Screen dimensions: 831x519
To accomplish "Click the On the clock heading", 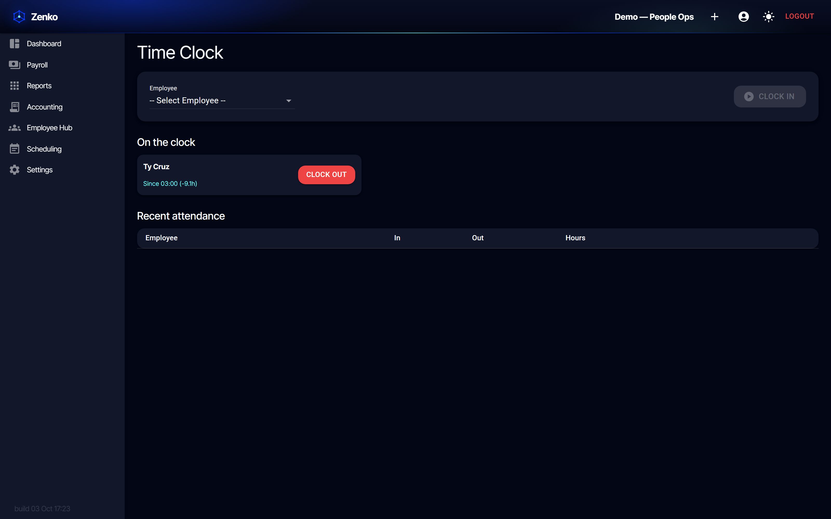I will tap(166, 142).
